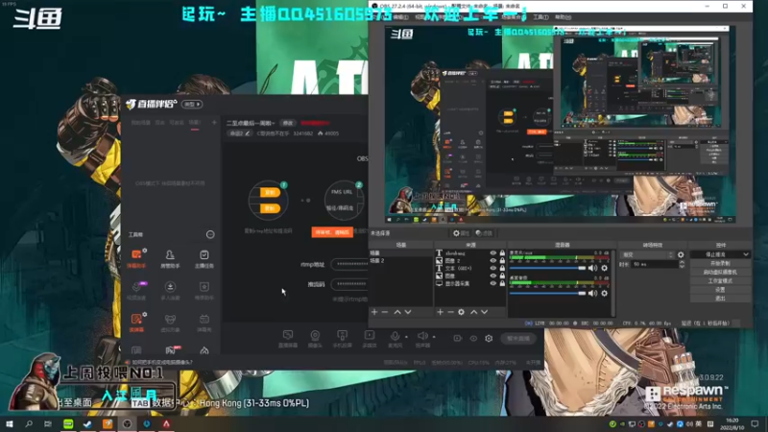Screen dimensions: 768x432
Task: Add a new source in OBS sources panel
Action: coord(440,312)
